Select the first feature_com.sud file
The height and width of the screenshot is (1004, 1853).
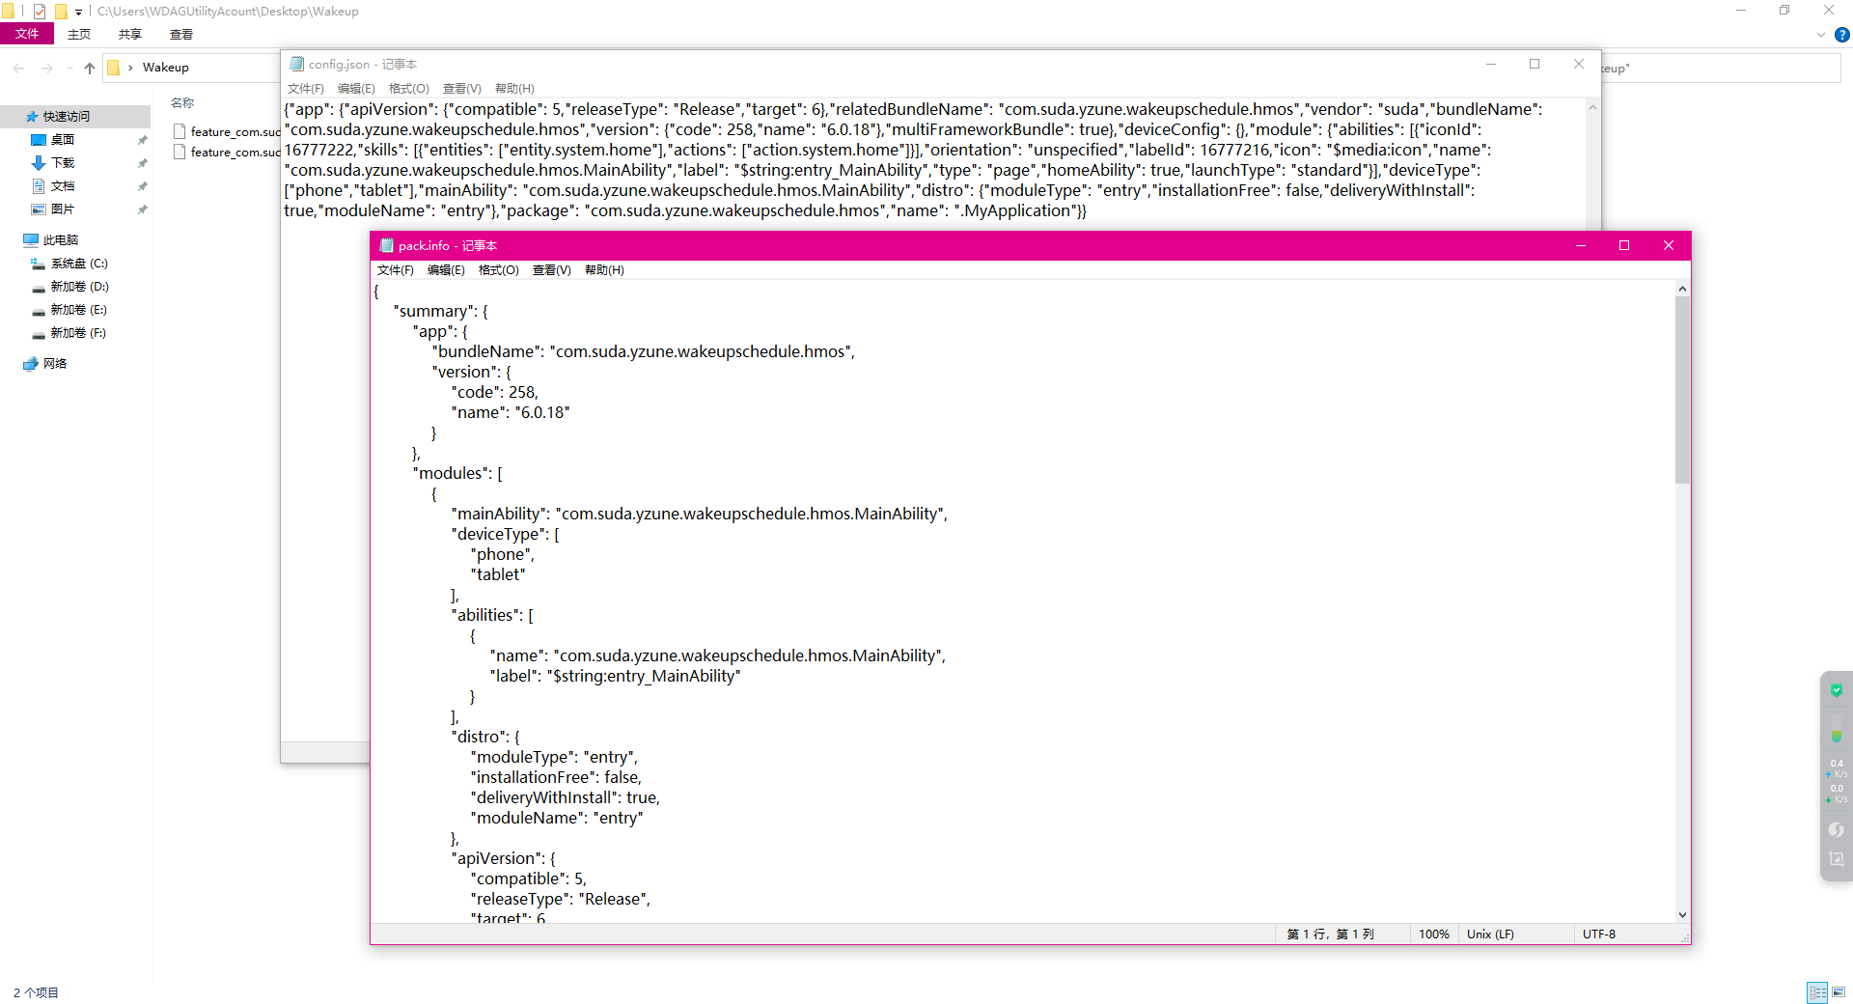[227, 131]
